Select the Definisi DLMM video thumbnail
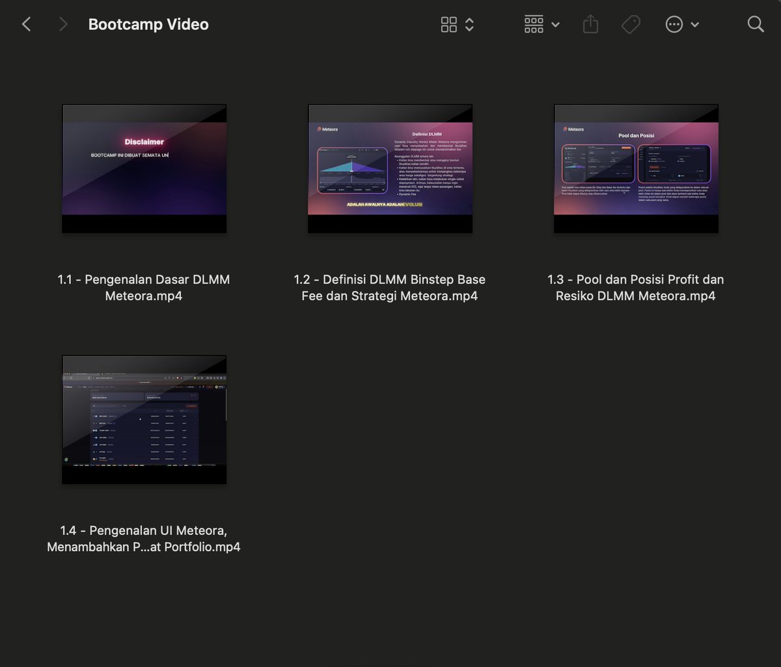 (390, 169)
